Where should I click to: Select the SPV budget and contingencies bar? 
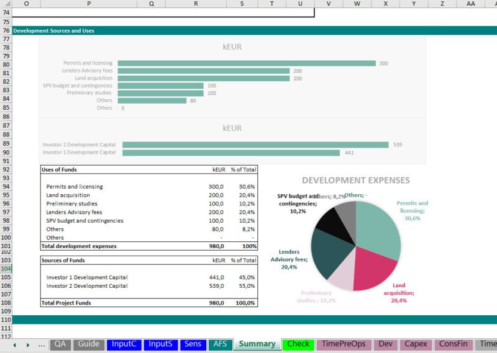tap(161, 86)
